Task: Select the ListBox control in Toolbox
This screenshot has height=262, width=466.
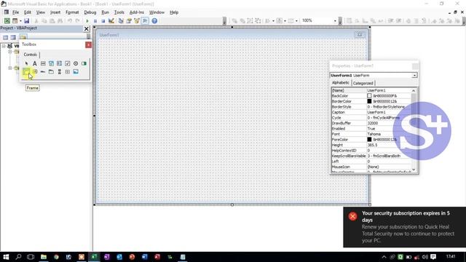Action: [x=59, y=63]
